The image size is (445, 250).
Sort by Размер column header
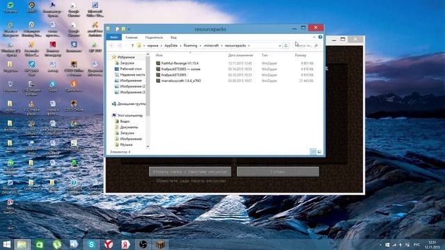pyautogui.click(x=300, y=56)
